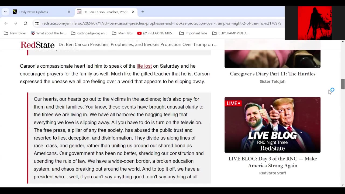Image resolution: width=345 pixels, height=194 pixels.
Task: Click scrollbar down arrow
Action: pos(343,185)
